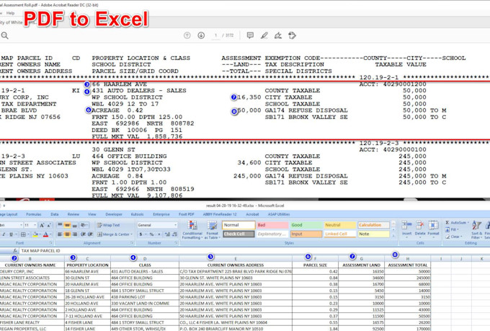Screen dimensions: 490x331
Task: Decrease the indent in Excel
Action: (84, 234)
